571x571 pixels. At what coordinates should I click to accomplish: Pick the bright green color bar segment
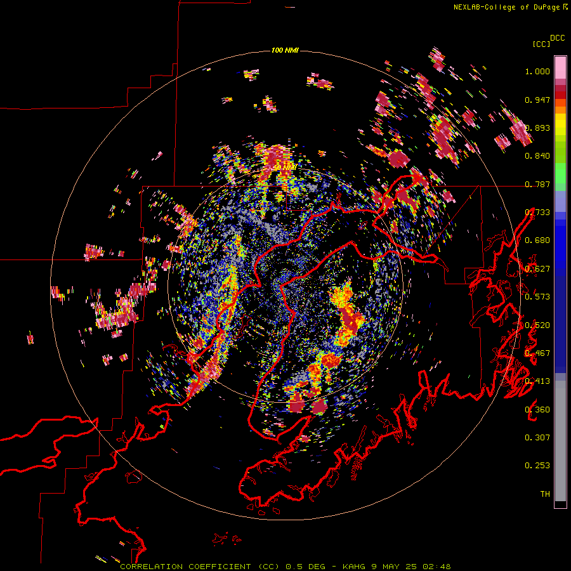tap(560, 173)
